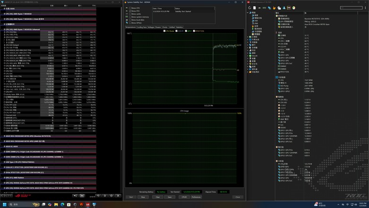
Task: Click the HWiNFO vertical scrollbar
Action: point(122,78)
